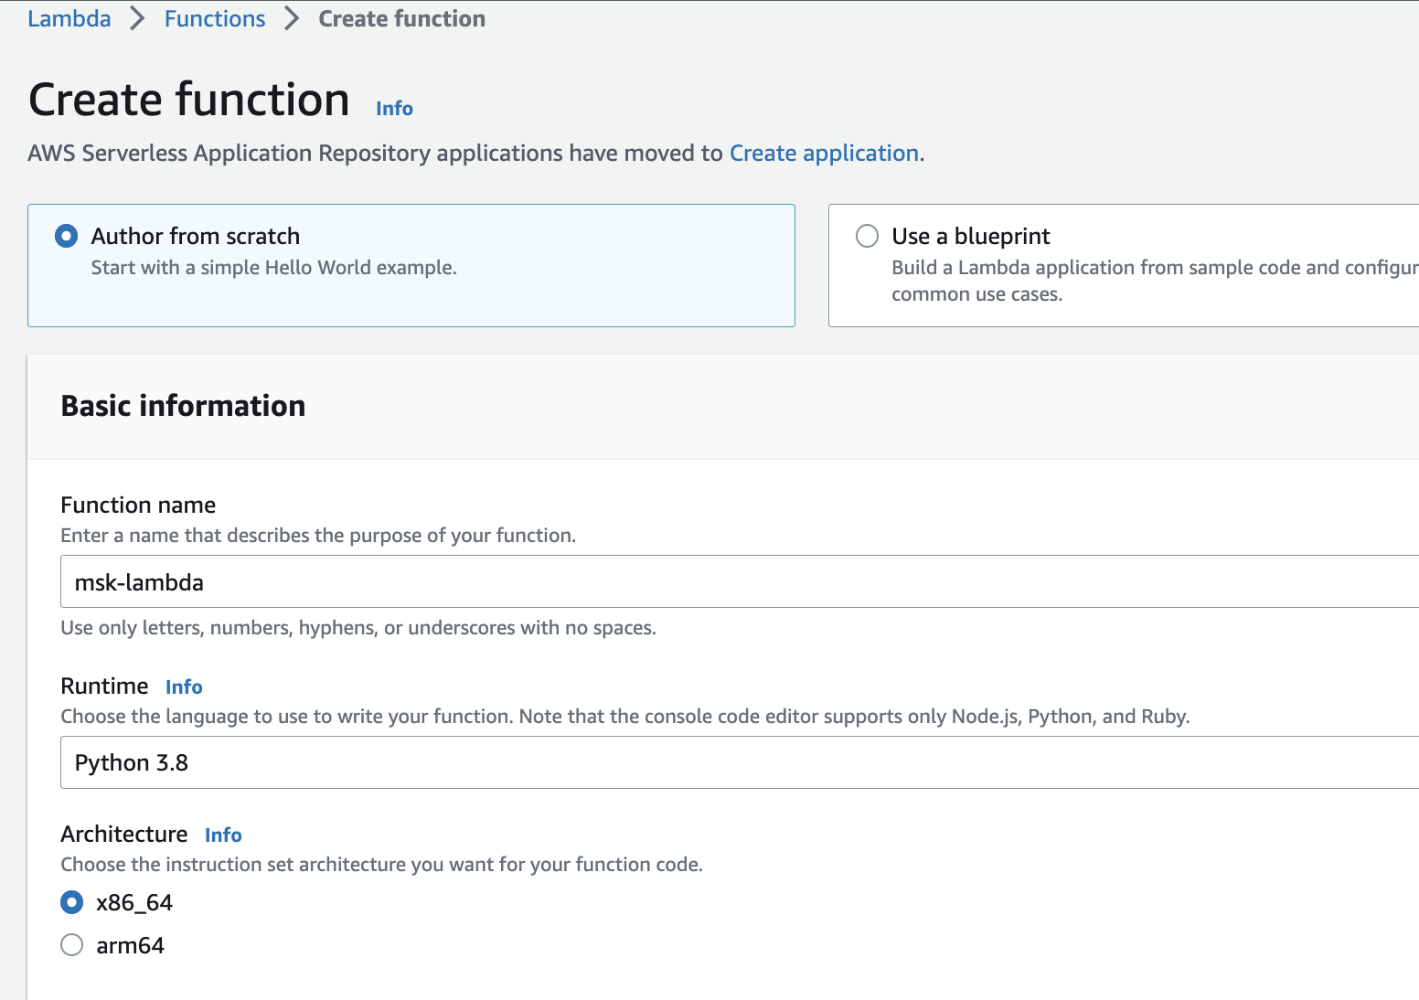Open Info beside the Create function heading
This screenshot has width=1419, height=1000.
pyautogui.click(x=394, y=108)
